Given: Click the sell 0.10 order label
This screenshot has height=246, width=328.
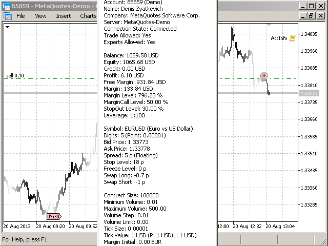Looking at the screenshot, I should click(x=15, y=75).
